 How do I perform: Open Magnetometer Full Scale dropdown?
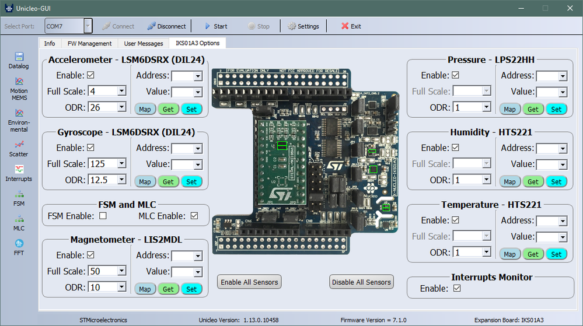121,271
